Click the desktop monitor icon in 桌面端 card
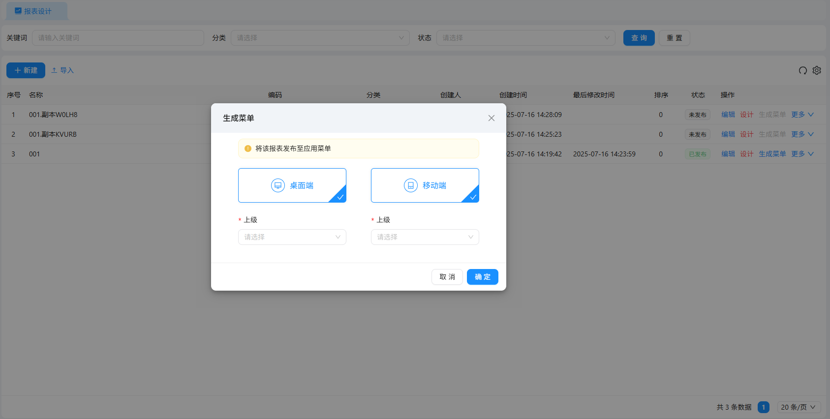 pos(278,185)
